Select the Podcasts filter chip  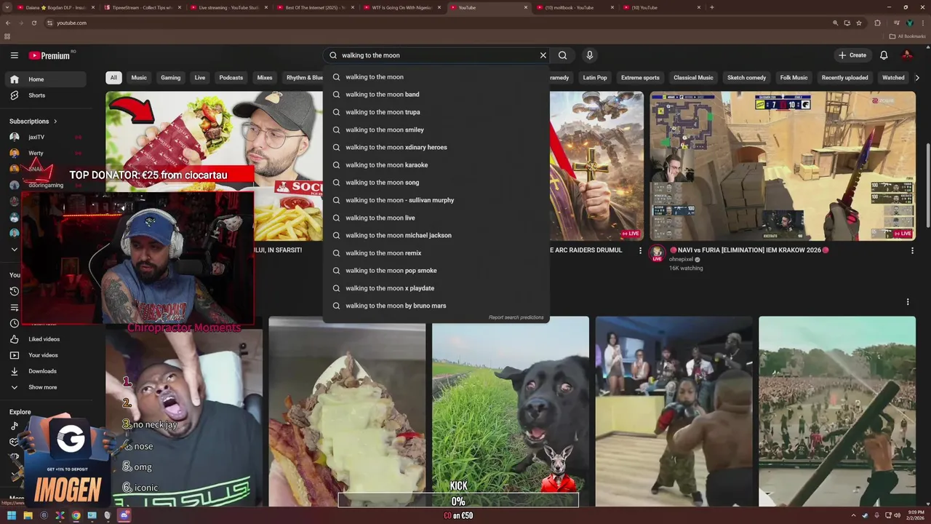click(x=231, y=78)
